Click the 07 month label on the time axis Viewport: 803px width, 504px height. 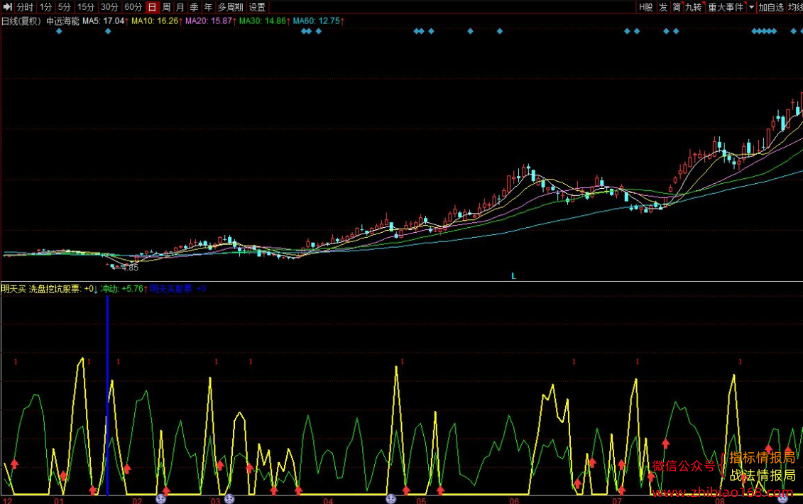coord(617,500)
